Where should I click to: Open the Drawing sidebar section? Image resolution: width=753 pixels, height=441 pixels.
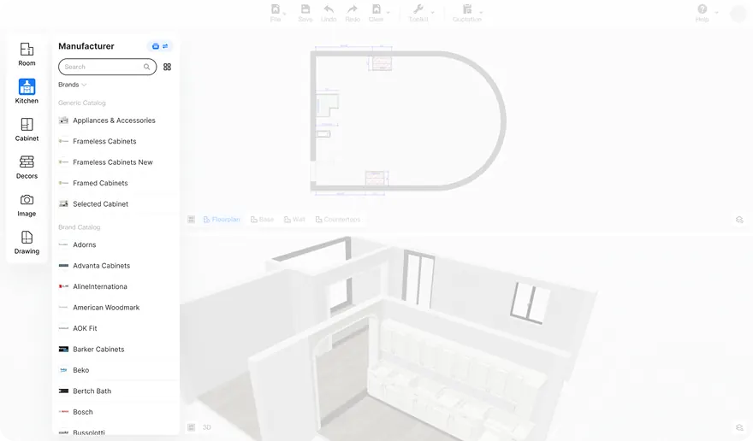[x=27, y=243]
